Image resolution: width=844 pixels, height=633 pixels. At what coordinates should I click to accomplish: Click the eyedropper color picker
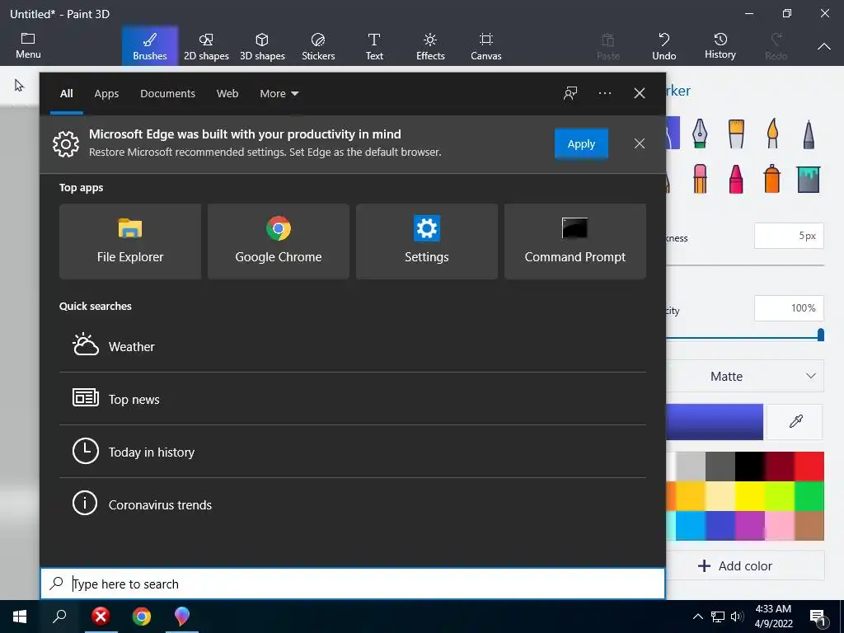coord(795,421)
